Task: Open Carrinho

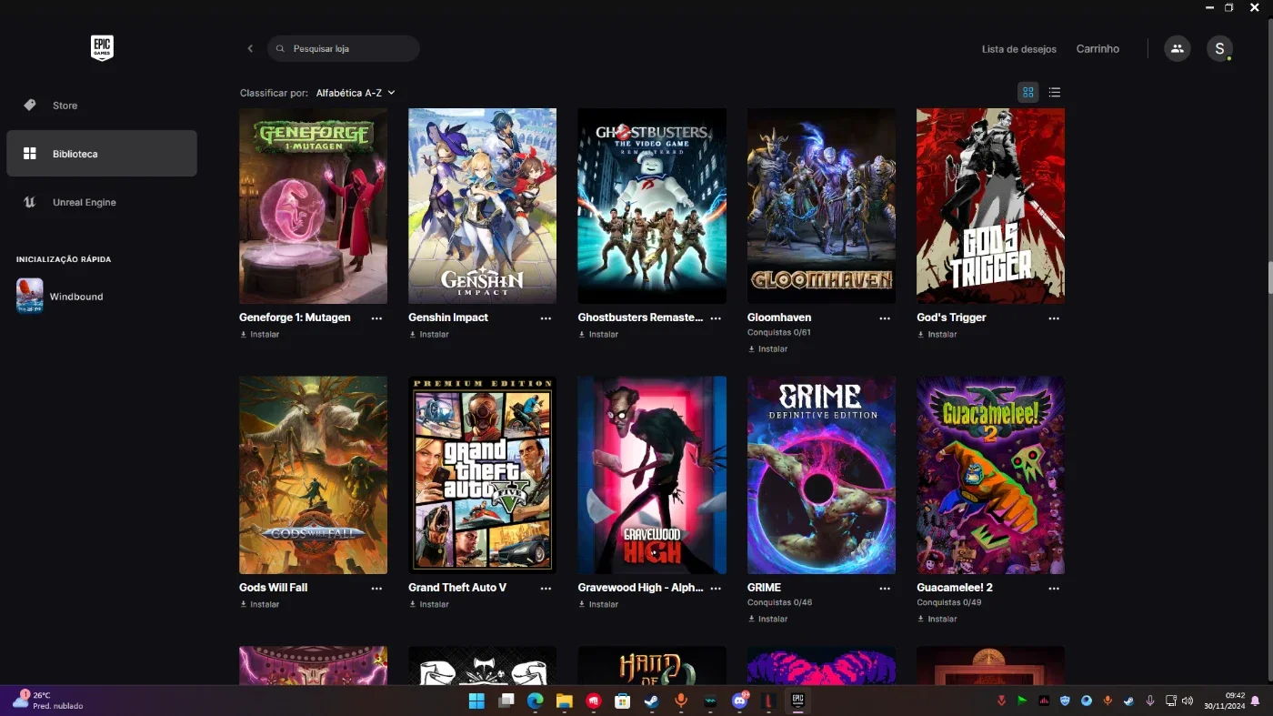Action: coord(1098,49)
